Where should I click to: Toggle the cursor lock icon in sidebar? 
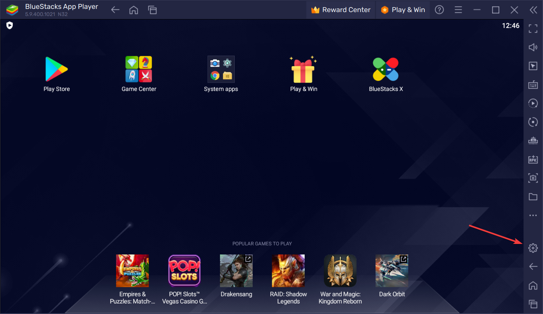click(x=533, y=66)
